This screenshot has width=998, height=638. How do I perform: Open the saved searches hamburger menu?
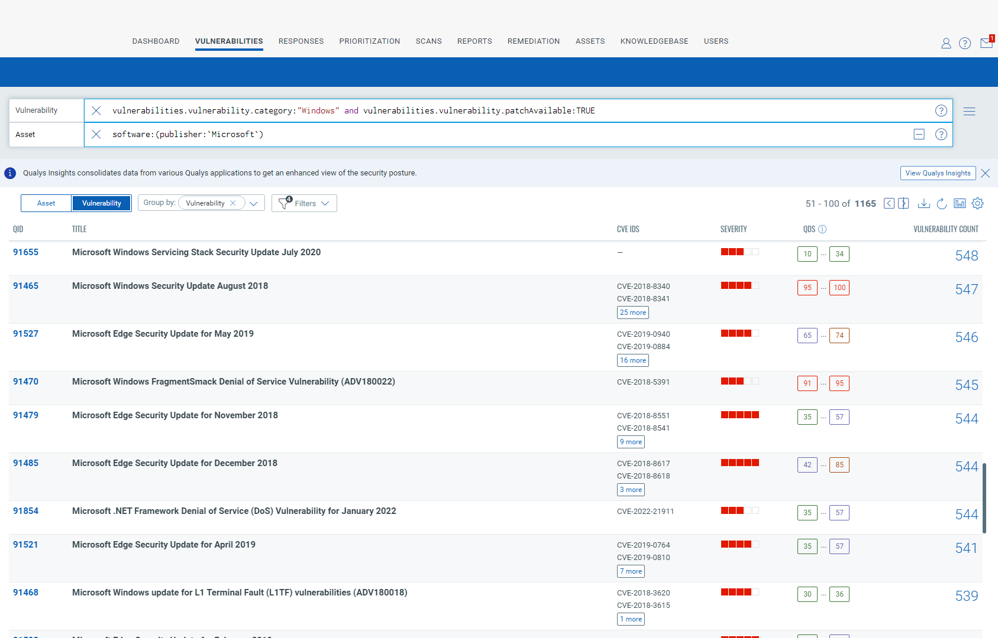(x=969, y=111)
